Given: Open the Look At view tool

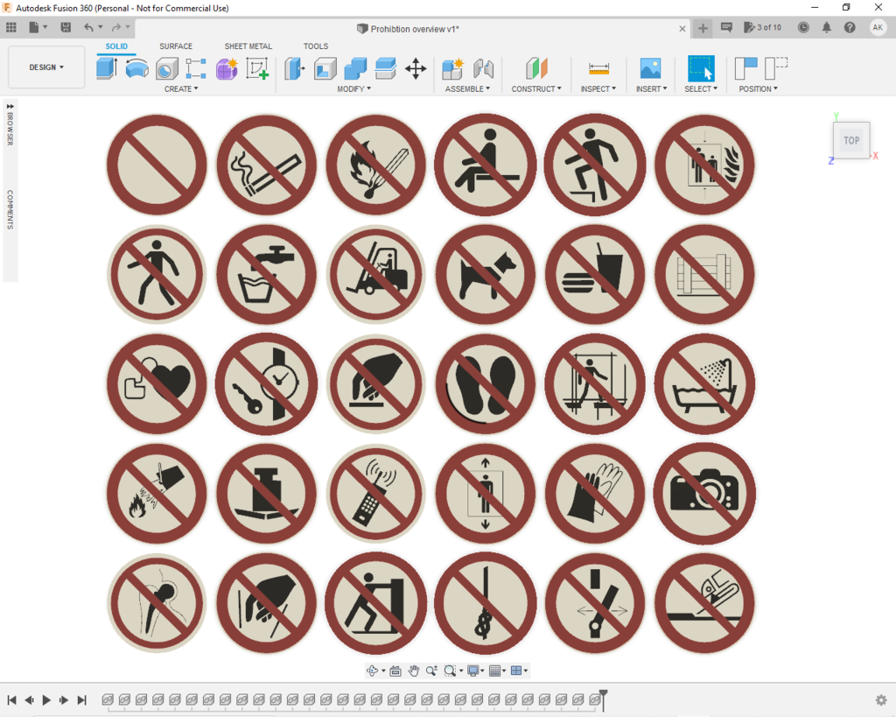Looking at the screenshot, I should 395,671.
